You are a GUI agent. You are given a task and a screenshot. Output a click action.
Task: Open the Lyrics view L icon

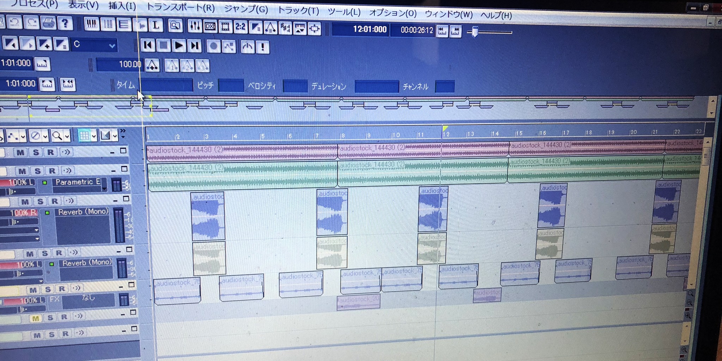pyautogui.click(x=155, y=25)
